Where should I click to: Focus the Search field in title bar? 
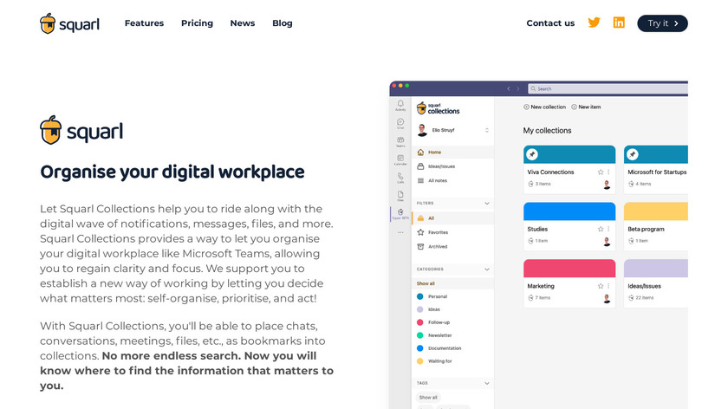click(x=608, y=88)
